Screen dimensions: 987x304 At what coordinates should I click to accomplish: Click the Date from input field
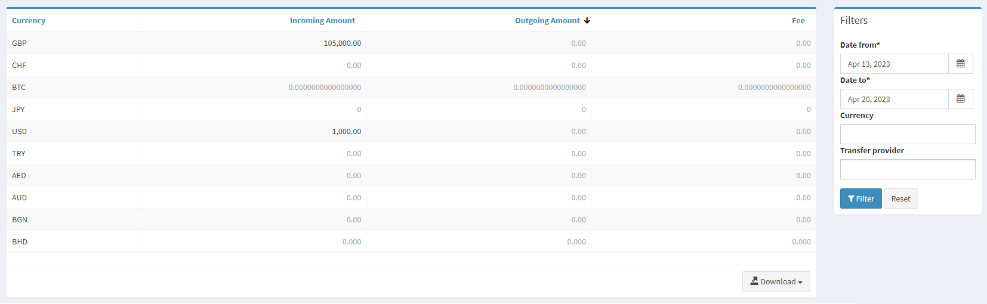pos(894,64)
